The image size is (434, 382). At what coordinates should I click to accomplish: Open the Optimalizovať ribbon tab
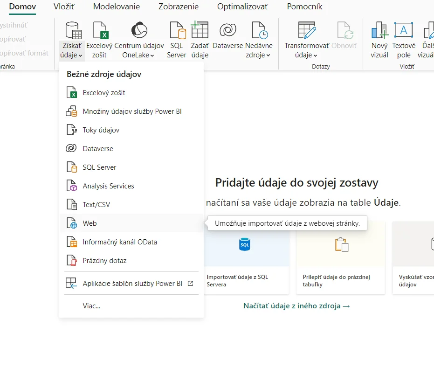tap(243, 7)
